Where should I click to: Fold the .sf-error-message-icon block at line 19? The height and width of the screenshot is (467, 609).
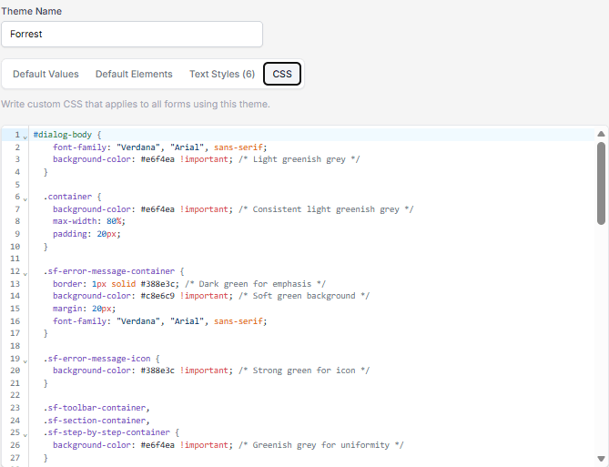coord(25,360)
